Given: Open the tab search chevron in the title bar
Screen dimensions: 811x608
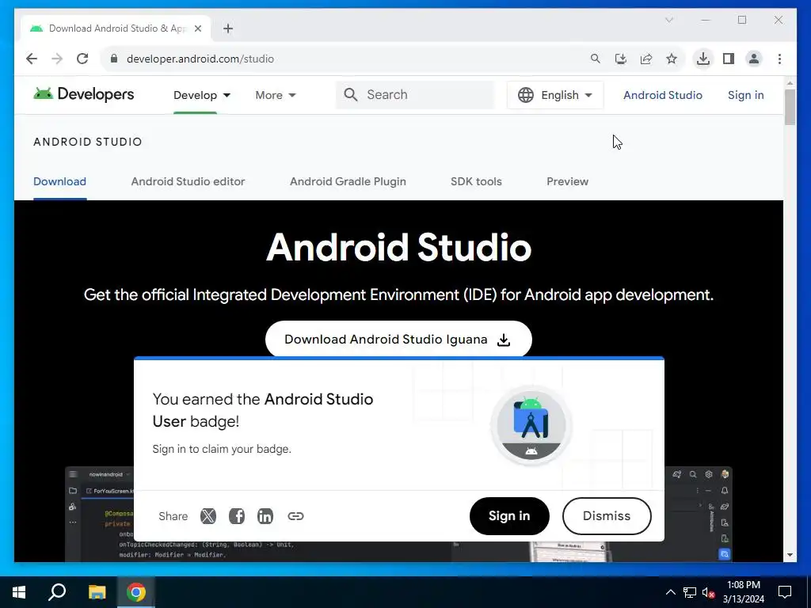Looking at the screenshot, I should [x=669, y=20].
